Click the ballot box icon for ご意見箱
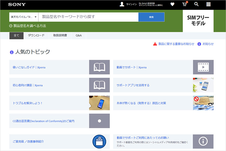 99,141
